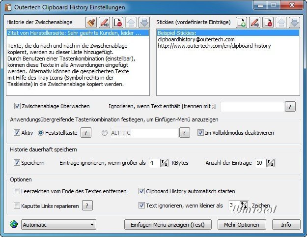307x237 pixels.
Task: Open help for the ignore text field
Action: (x=290, y=107)
